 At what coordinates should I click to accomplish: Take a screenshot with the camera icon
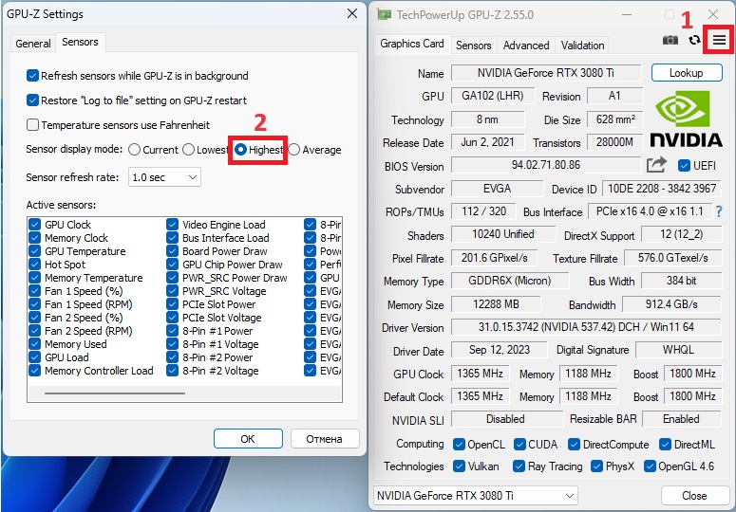pos(670,40)
